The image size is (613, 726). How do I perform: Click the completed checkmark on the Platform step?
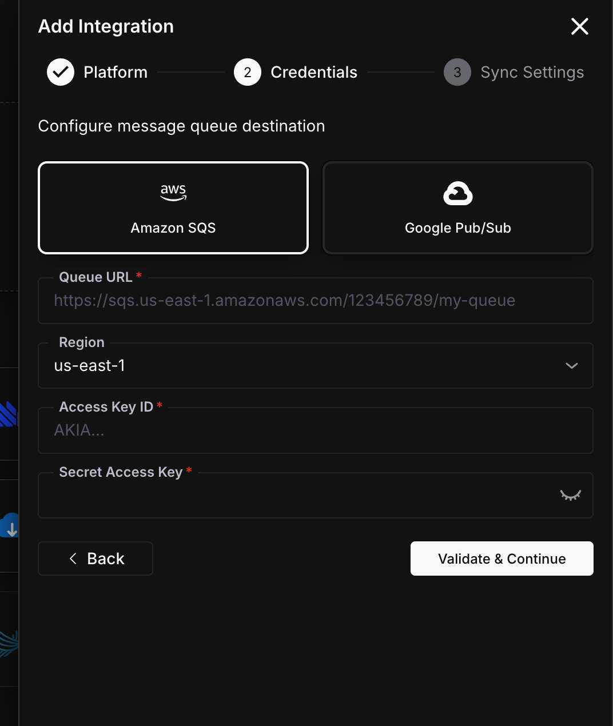click(60, 72)
